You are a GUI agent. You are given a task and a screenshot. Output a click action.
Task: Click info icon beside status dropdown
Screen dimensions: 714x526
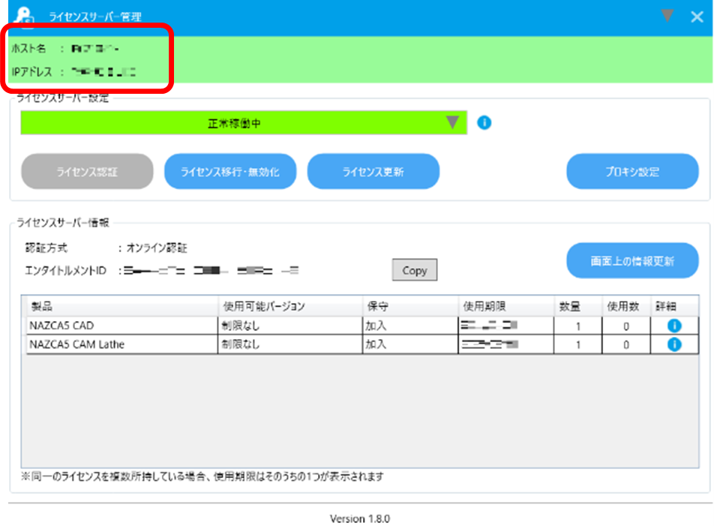(x=484, y=122)
